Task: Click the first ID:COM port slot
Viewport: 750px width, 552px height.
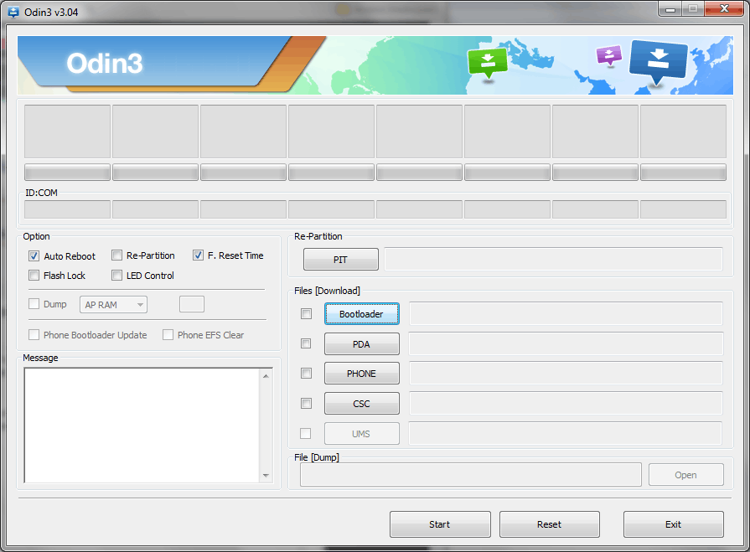Action: click(x=67, y=209)
